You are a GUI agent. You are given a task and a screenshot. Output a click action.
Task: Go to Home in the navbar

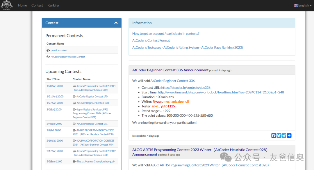click(22, 6)
